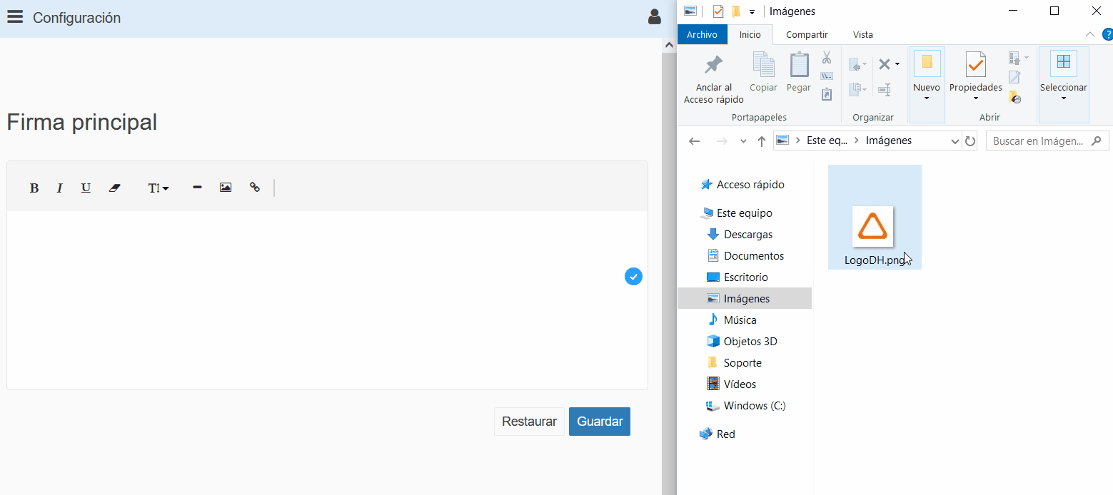This screenshot has width=1113, height=495.
Task: Click the blue checkmark circle in editor
Action: (x=633, y=277)
